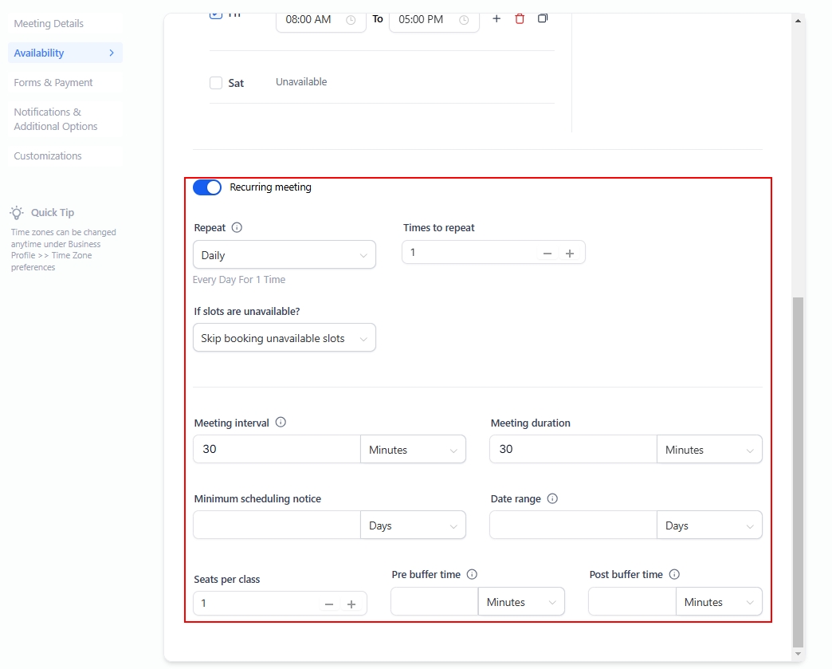Click the plus icon to add Friday time slot
Image resolution: width=832 pixels, height=669 pixels.
(496, 18)
